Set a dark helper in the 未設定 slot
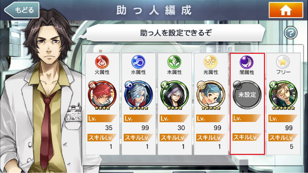This screenshot has height=173, width=308. (x=247, y=95)
